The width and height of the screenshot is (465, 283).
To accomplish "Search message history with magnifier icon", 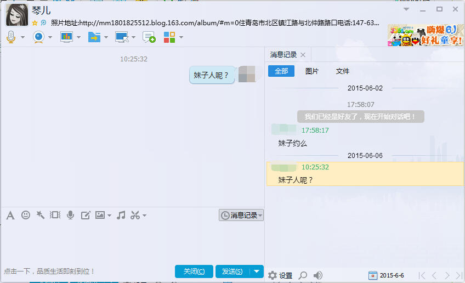I will tap(303, 275).
